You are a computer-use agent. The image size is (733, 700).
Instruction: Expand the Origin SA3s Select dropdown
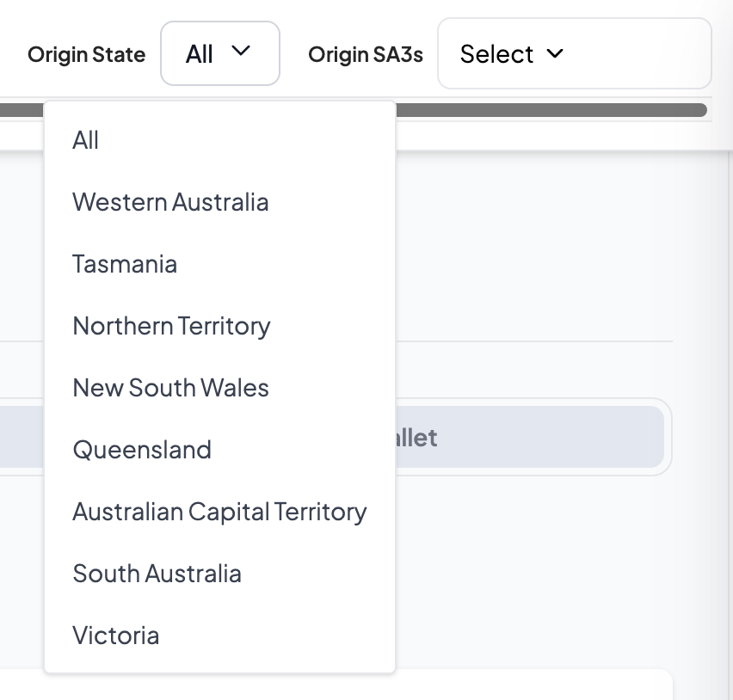574,54
